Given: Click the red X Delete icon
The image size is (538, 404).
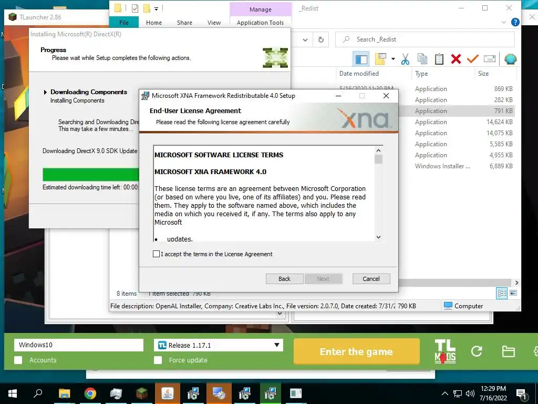Looking at the screenshot, I should coord(456,59).
